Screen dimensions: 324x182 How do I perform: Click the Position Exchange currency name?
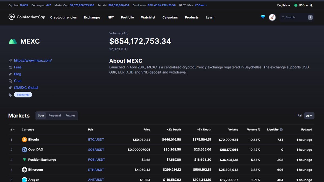pos(42,160)
